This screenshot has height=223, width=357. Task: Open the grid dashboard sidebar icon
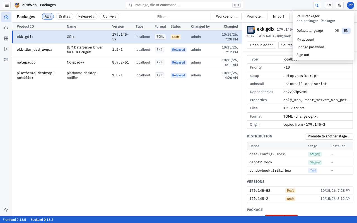6,38
